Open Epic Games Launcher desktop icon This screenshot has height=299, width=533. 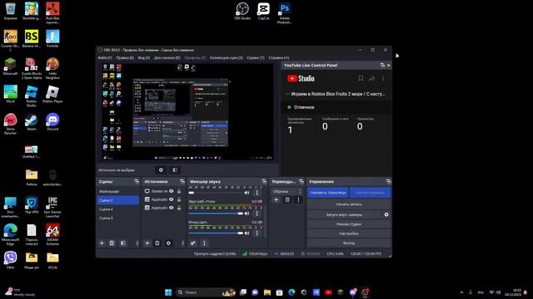click(x=52, y=207)
